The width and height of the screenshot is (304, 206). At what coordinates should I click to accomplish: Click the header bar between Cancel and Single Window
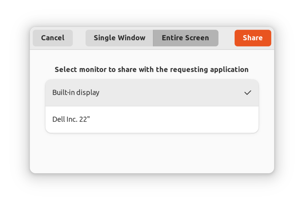coord(79,38)
